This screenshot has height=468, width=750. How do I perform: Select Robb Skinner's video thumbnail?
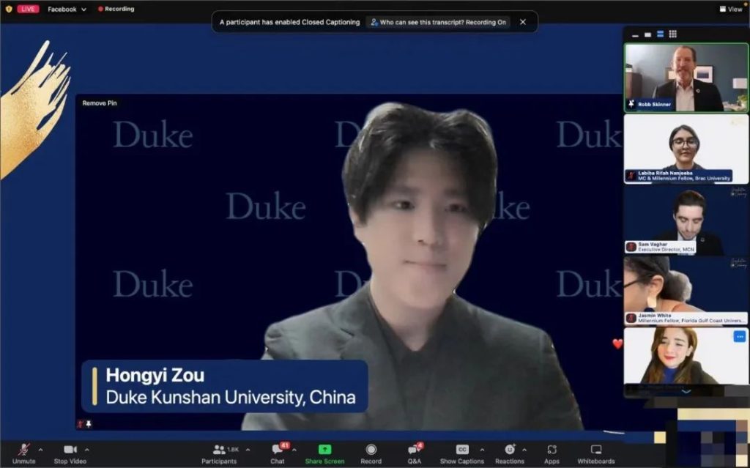[x=686, y=77]
